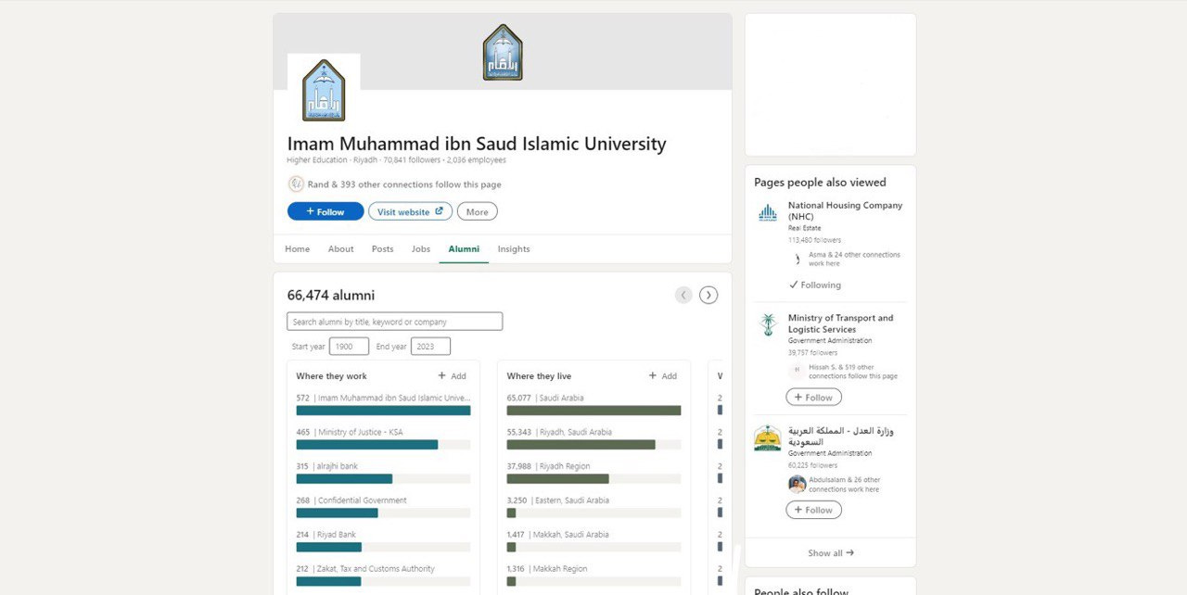The width and height of the screenshot is (1187, 595).
Task: Open Rand & 393 other connections text
Action: pos(404,184)
